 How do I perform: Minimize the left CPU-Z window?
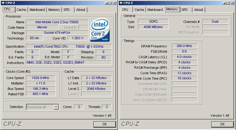point(107,3)
